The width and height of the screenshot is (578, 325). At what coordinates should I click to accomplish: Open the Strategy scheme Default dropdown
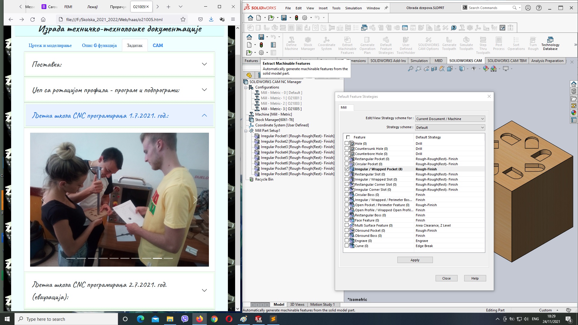(450, 128)
